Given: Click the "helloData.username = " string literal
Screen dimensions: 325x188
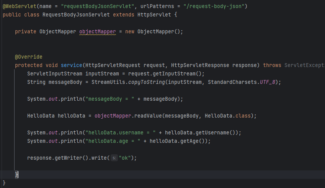Looking at the screenshot, I should click(x=121, y=132).
